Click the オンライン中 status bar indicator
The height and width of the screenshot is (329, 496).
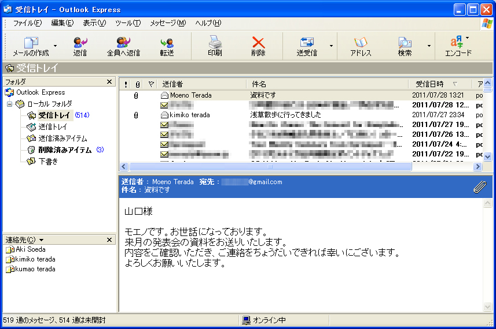click(x=264, y=320)
